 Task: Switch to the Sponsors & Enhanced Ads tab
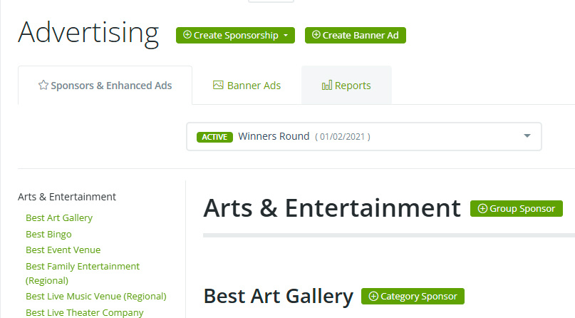click(105, 86)
